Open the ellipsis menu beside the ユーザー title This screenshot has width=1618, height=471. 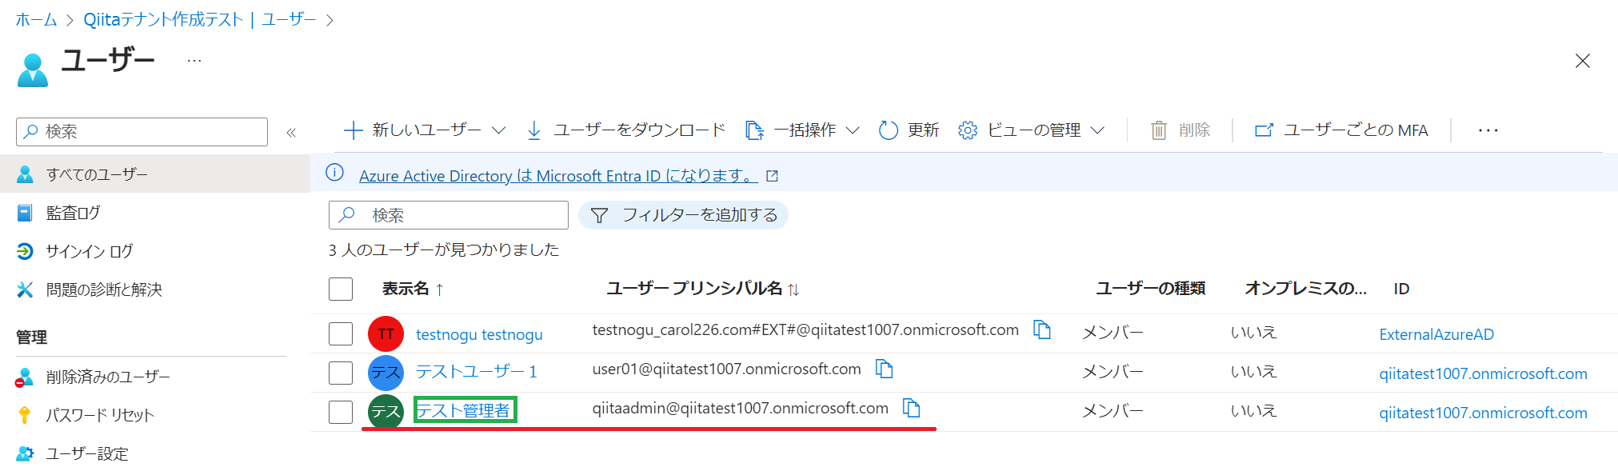tap(194, 61)
